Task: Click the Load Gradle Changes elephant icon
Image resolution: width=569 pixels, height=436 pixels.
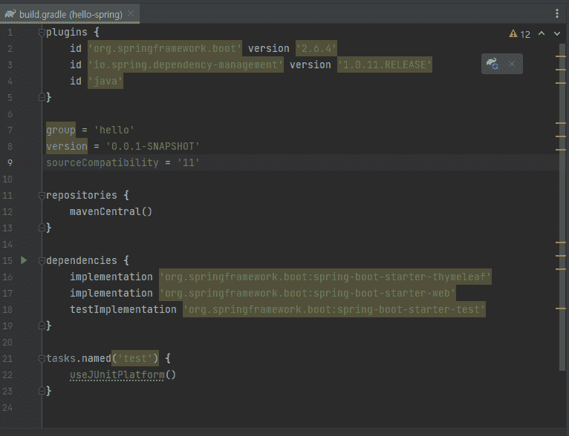Action: pos(492,65)
